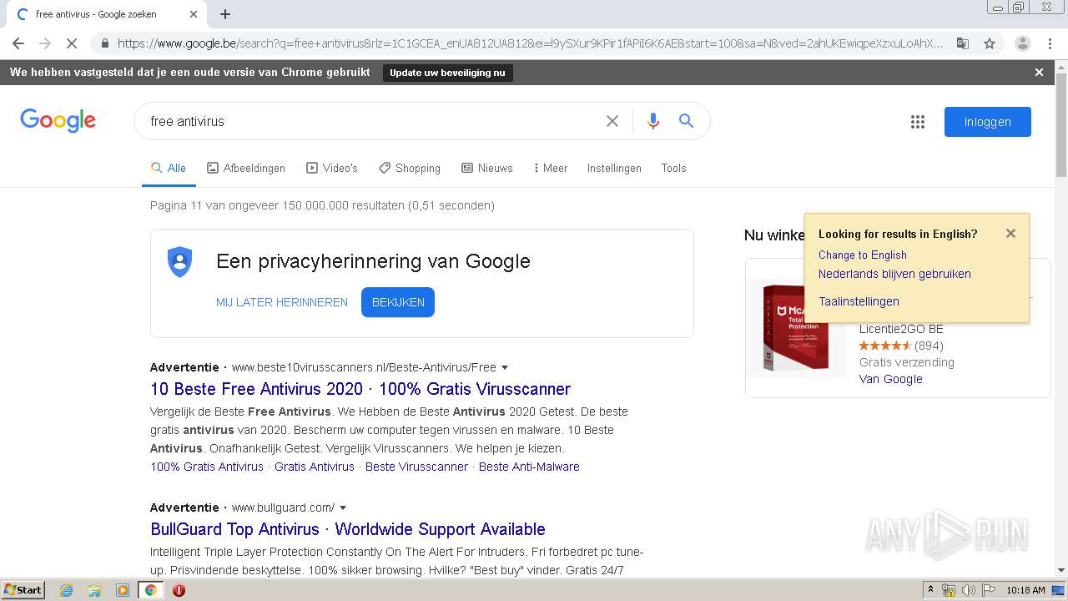The image size is (1068, 601).
Task: Start voice search with microphone icon
Action: (653, 121)
